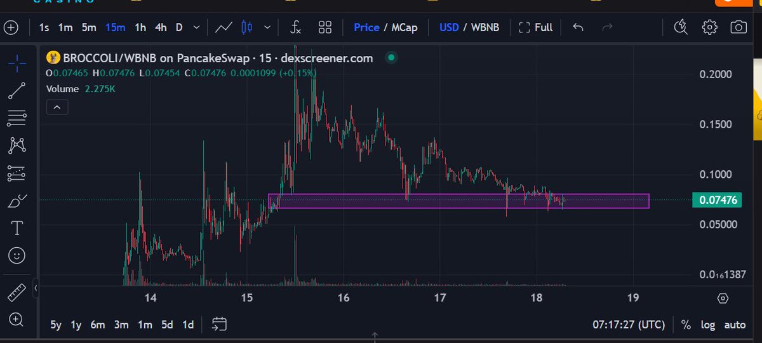
Task: Open the quick search icon
Action: [680, 27]
